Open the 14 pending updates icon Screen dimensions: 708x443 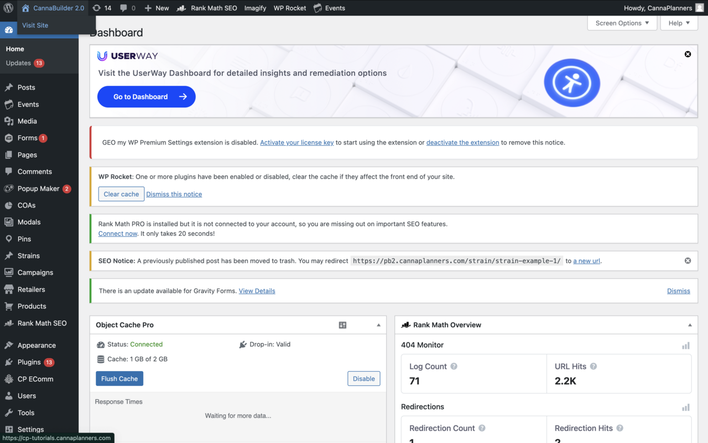point(102,8)
